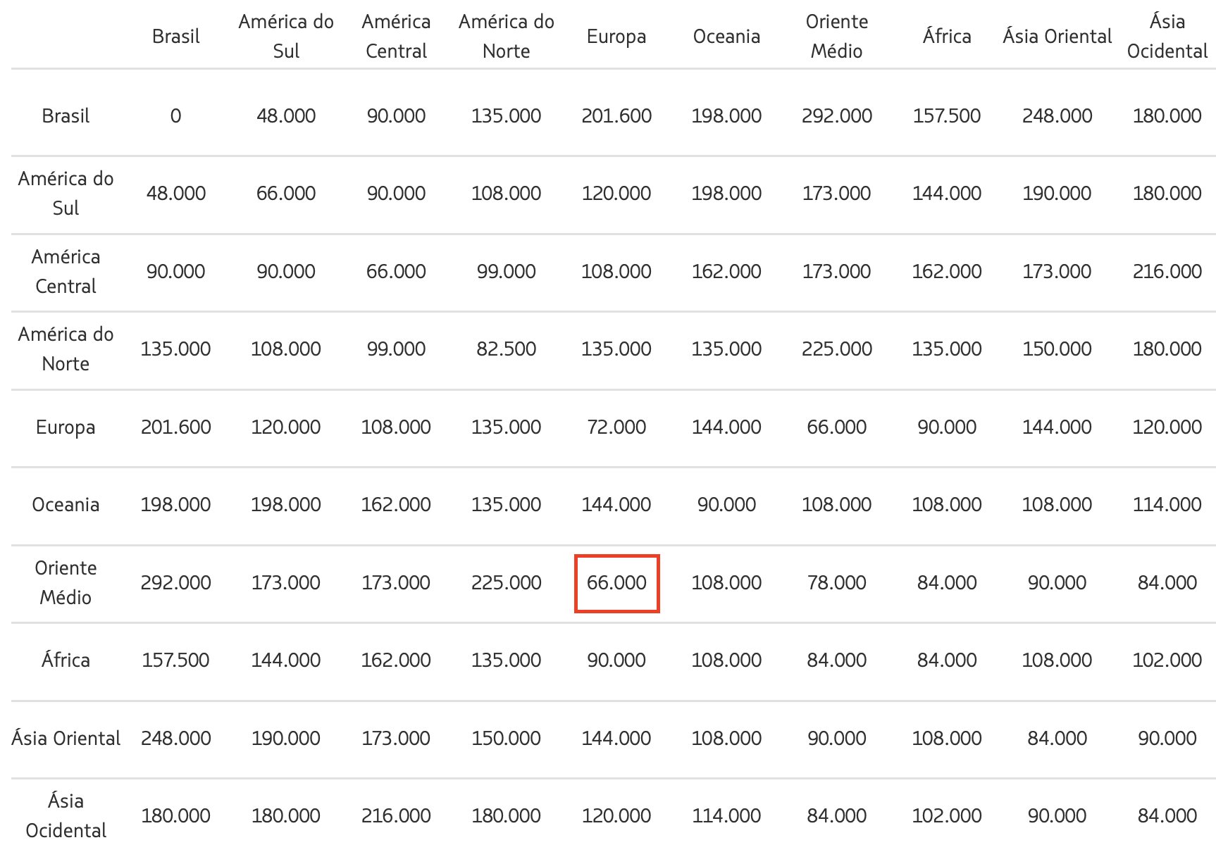
Task: Click the 248.000 cell in Ásia Oriental row
Action: [x=175, y=739]
